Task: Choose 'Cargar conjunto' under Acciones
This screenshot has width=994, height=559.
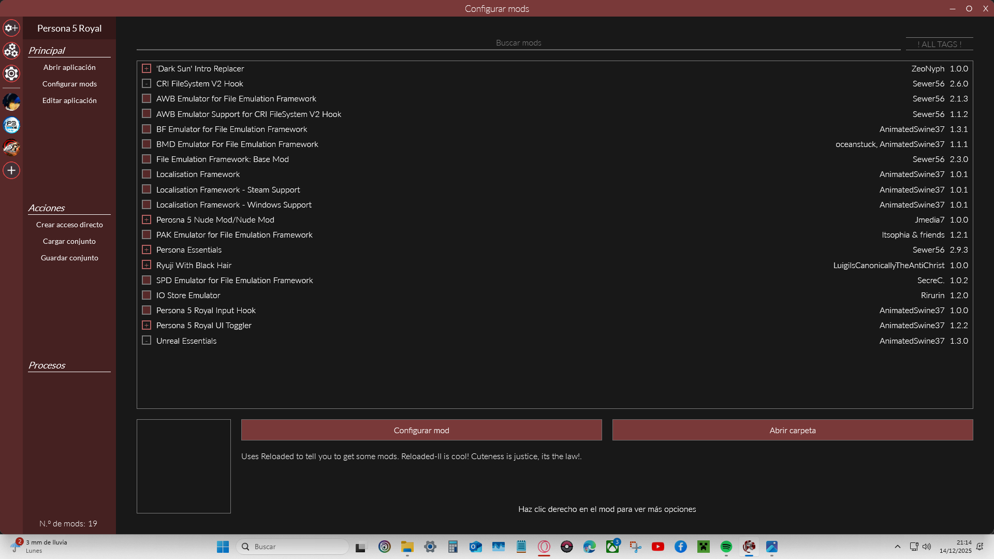Action: (69, 241)
